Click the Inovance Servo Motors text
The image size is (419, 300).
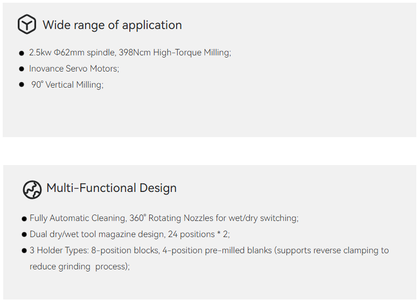(x=74, y=69)
